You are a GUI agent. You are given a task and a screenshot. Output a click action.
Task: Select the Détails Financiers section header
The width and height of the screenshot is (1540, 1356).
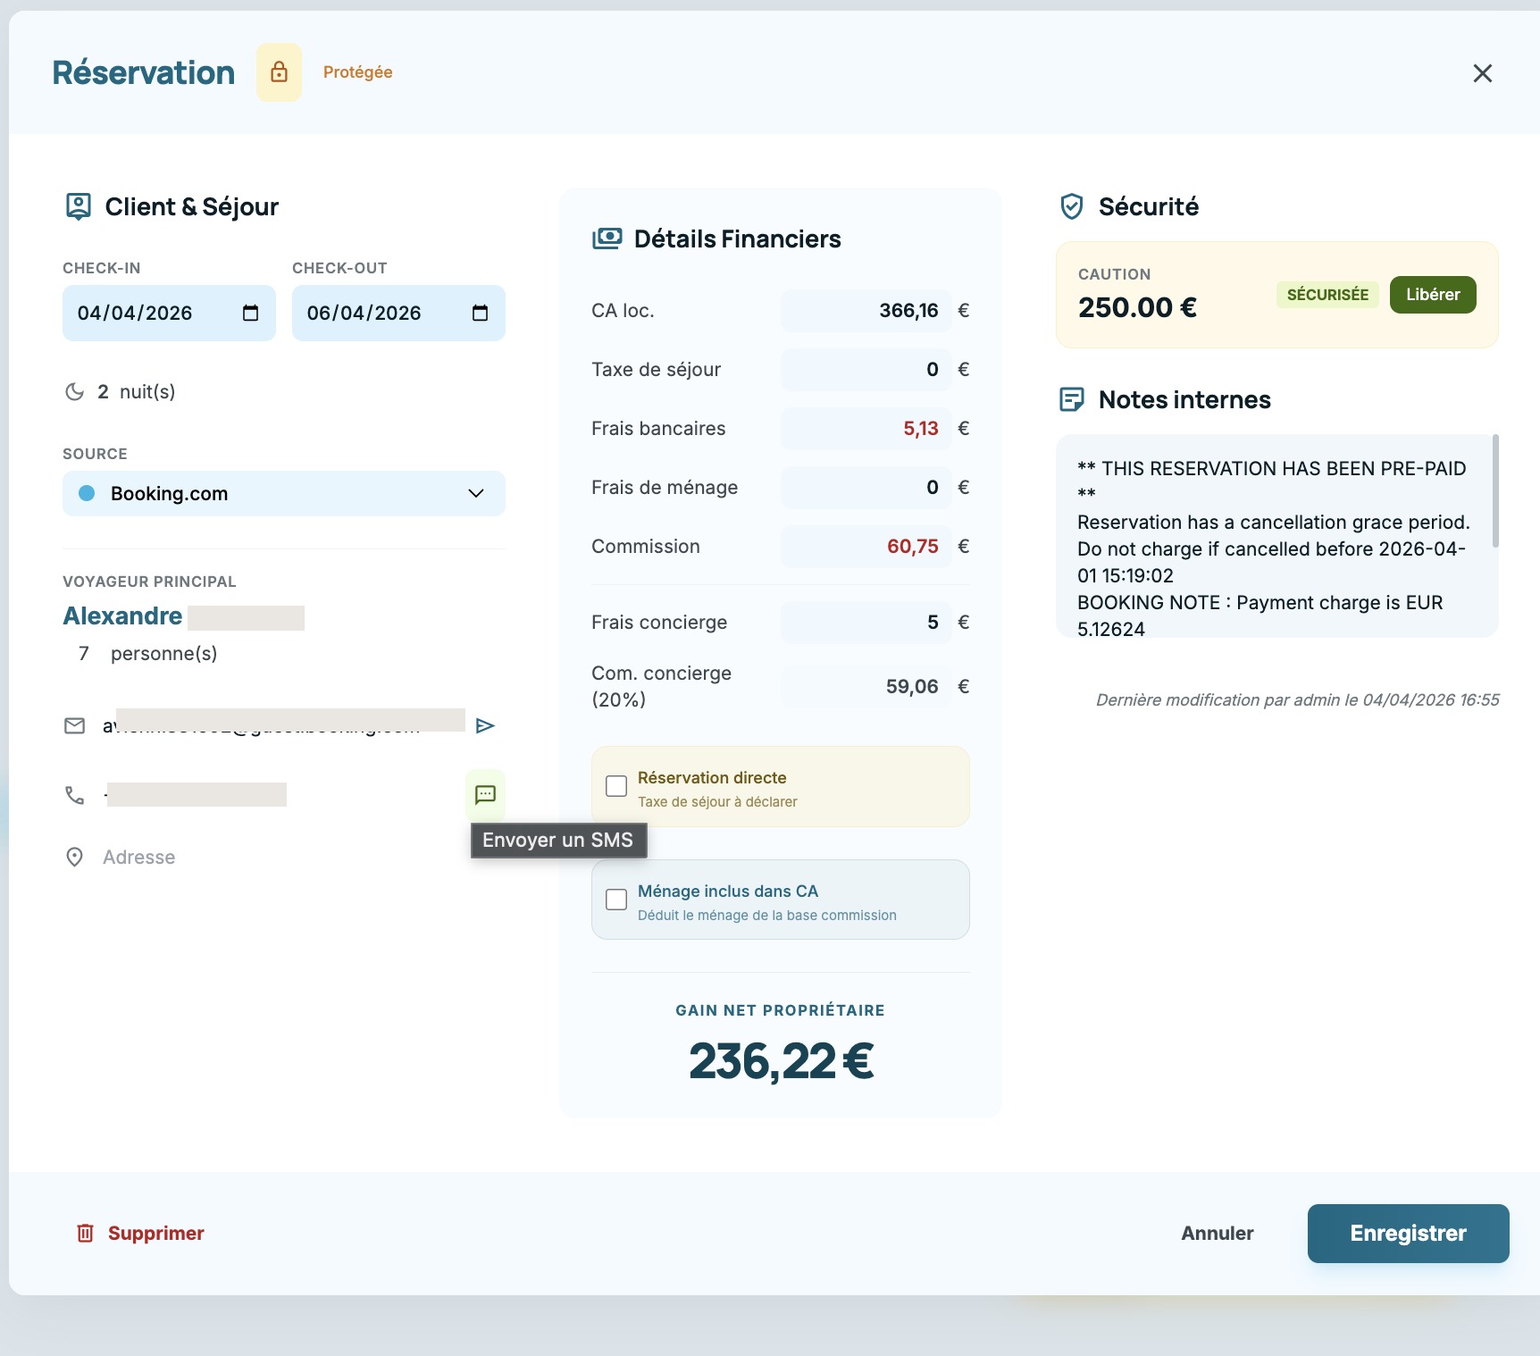(x=737, y=239)
